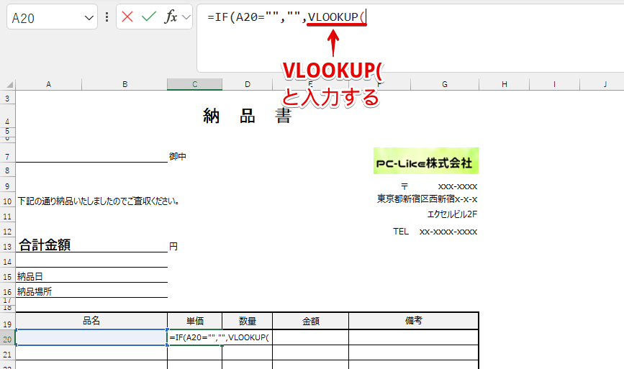Select column D header
This screenshot has height=369, width=624.
[x=247, y=84]
